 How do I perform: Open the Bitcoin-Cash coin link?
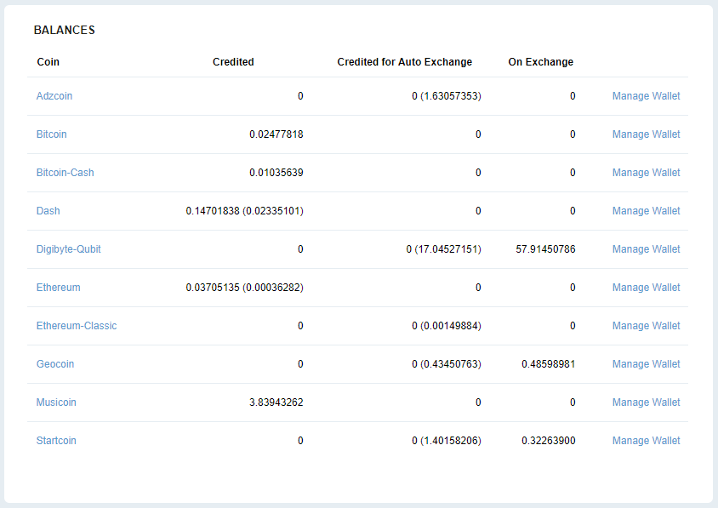(x=65, y=173)
